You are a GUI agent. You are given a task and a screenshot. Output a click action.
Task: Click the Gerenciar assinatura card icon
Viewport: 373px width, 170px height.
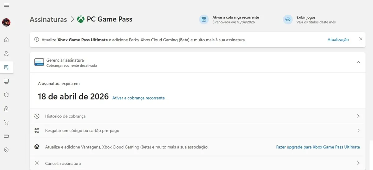point(39,62)
